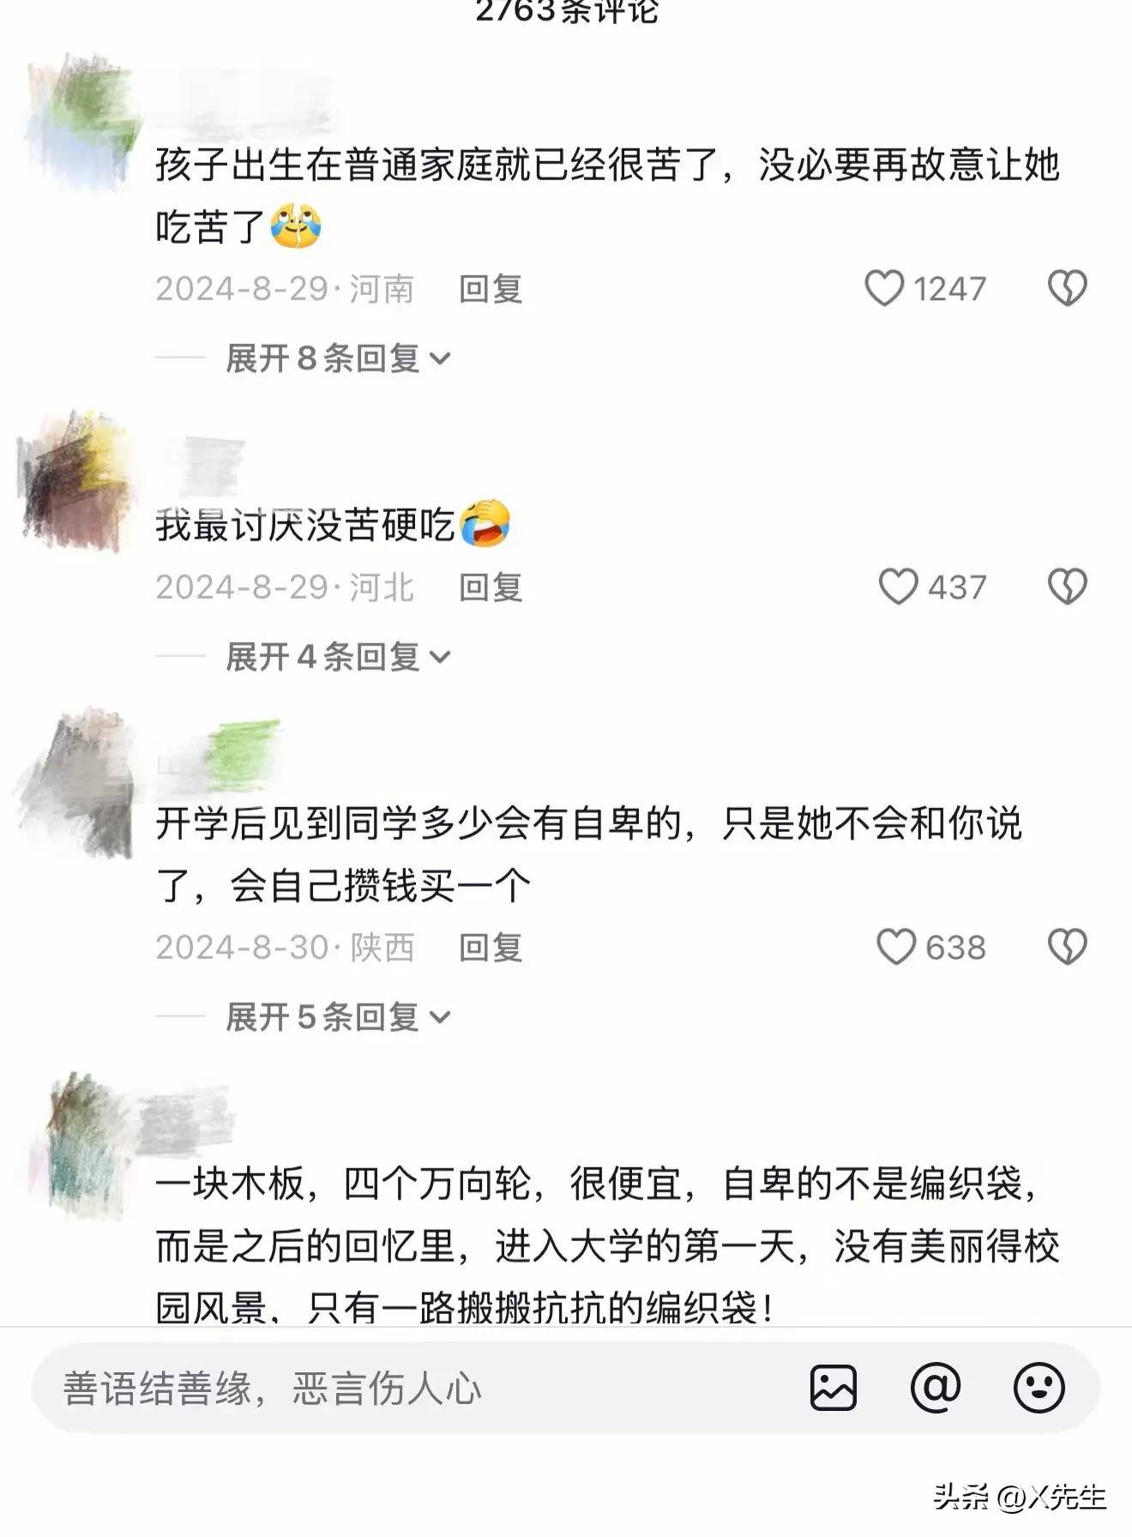Like the Shaanxi comment with 638 likes
The width and height of the screenshot is (1132, 1537).
tap(897, 947)
